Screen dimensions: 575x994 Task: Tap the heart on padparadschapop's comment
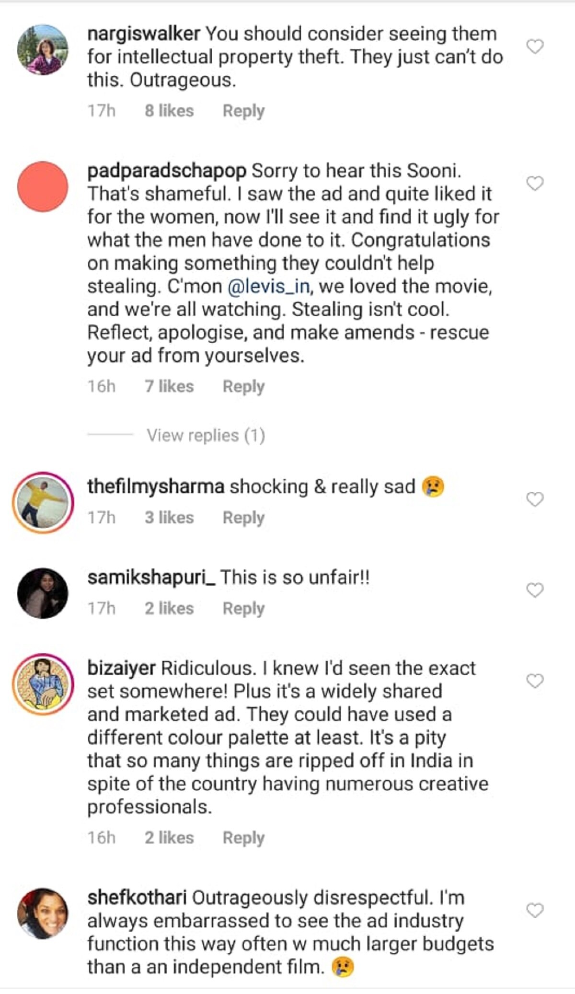[x=535, y=183]
